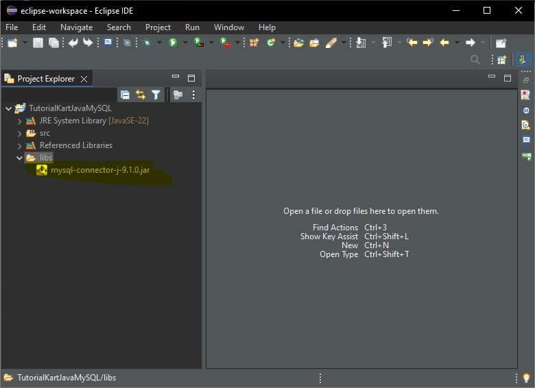This screenshot has height=388, width=535.
Task: Click Next Edit Location yellow arrow
Action: [x=428, y=43]
